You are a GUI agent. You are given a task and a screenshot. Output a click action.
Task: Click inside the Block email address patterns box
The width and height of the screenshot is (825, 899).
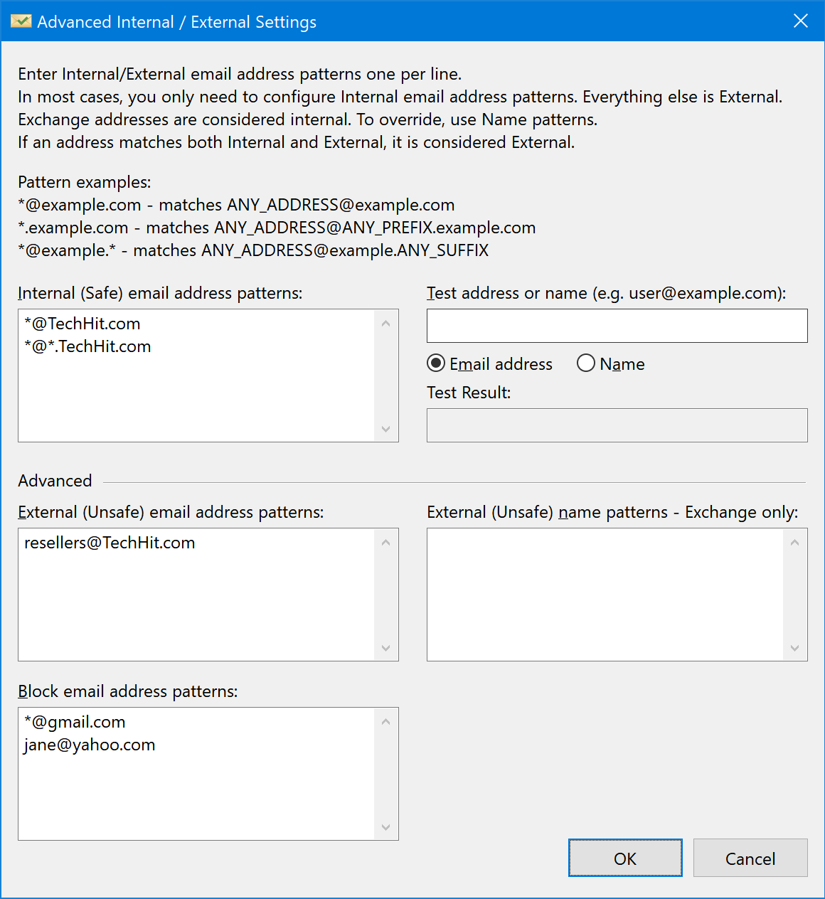coord(196,774)
